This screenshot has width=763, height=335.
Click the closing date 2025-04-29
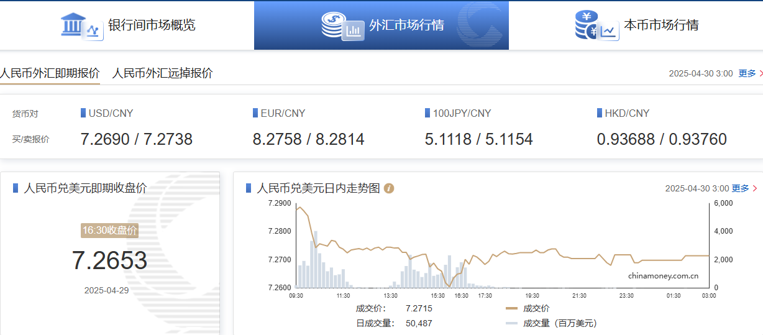106,290
